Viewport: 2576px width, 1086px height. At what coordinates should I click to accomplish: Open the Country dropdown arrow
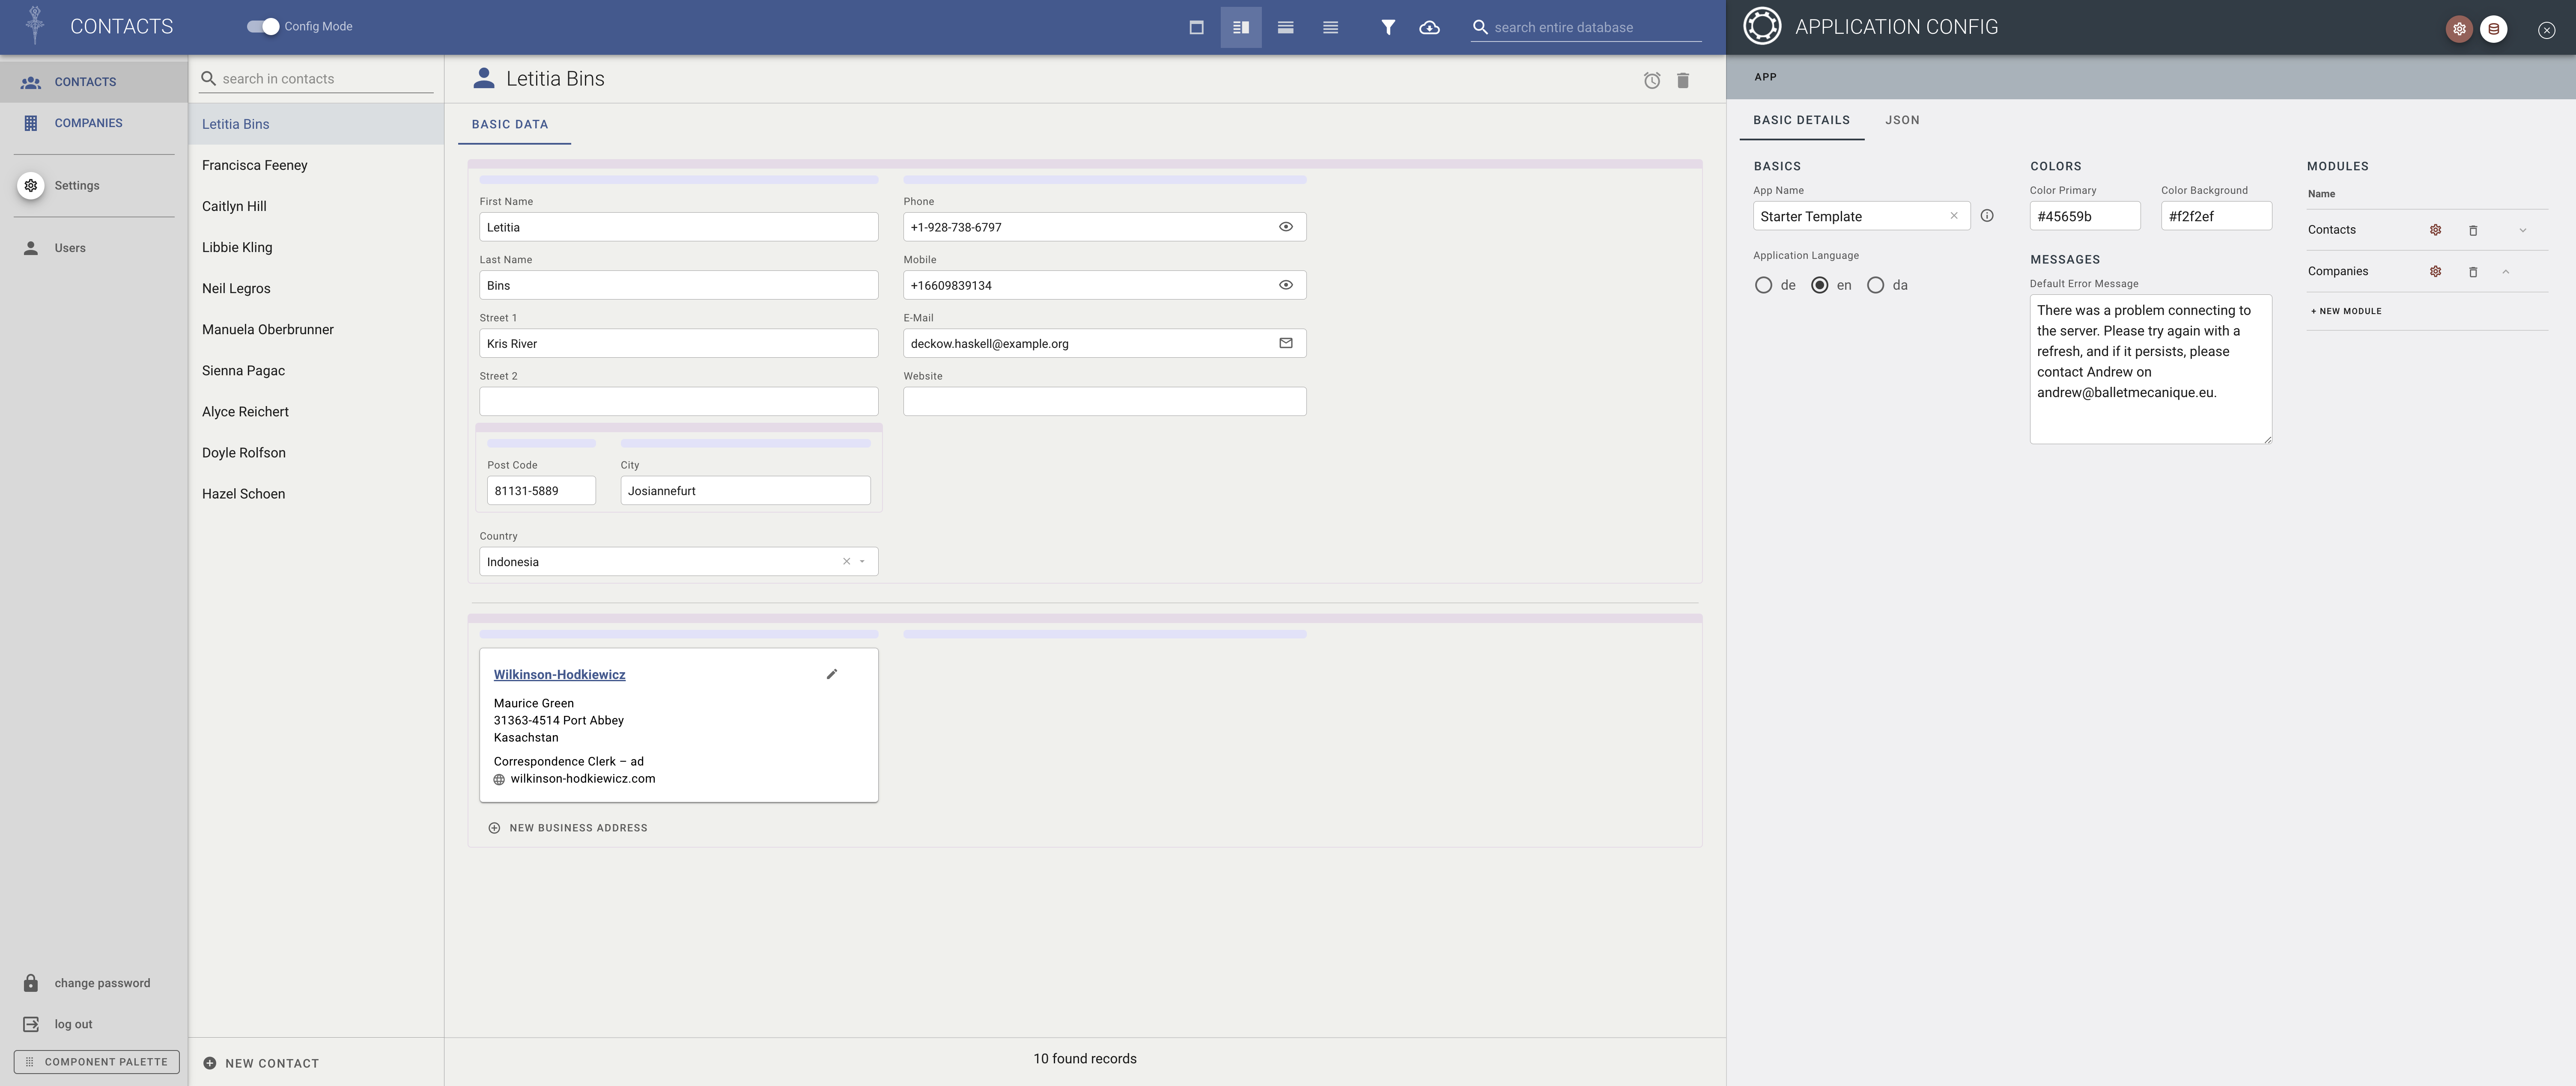(x=862, y=561)
